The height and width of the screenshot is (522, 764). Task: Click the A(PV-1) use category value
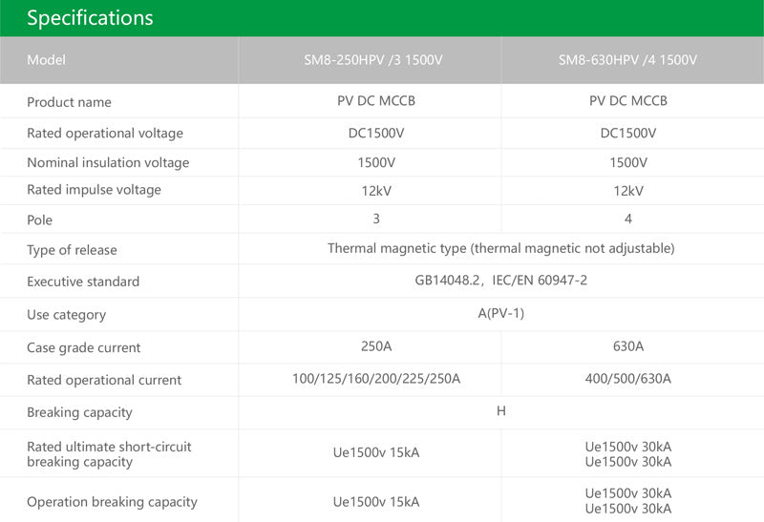point(500,313)
